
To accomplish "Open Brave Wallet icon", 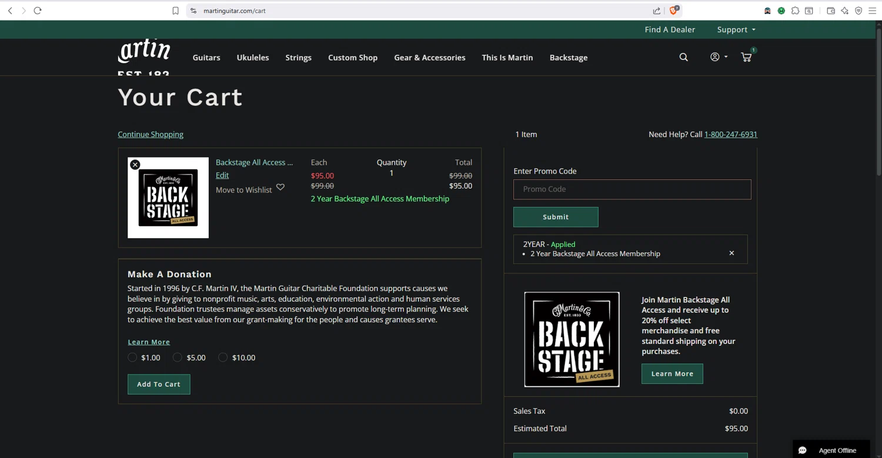I will pyautogui.click(x=831, y=11).
